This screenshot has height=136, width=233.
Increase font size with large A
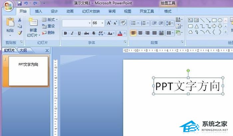click(109, 23)
